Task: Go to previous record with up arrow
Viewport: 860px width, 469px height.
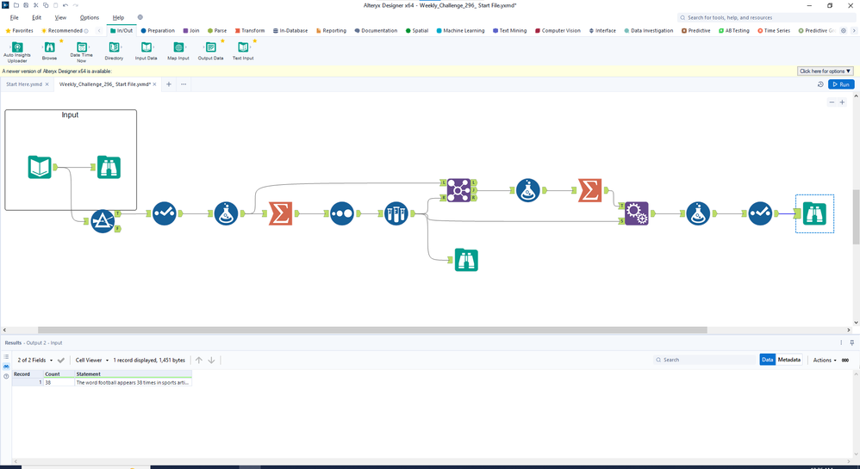Action: click(198, 360)
